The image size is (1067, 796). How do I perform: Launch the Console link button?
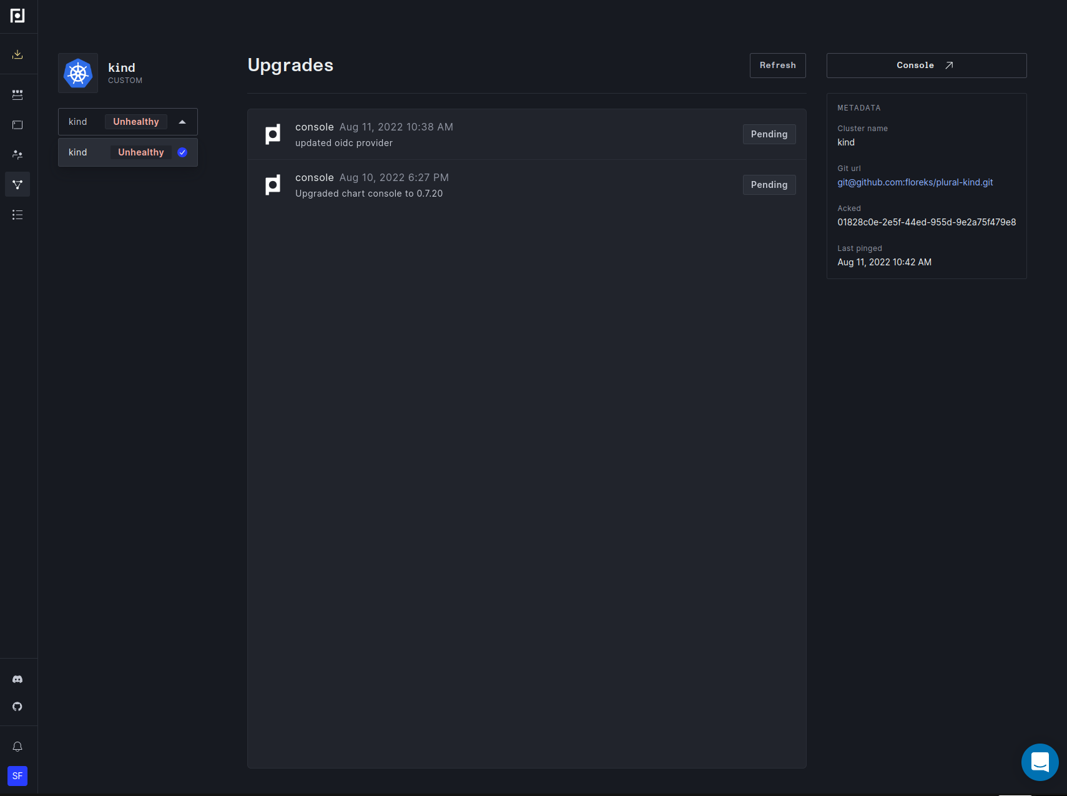pyautogui.click(x=927, y=66)
